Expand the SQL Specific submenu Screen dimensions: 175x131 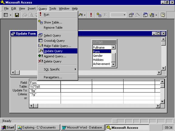(58, 69)
